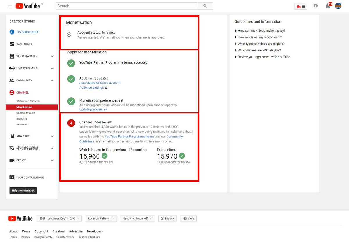This screenshot has height=246, width=349.
Task: Click the Developers footer link
Action: click(x=95, y=231)
